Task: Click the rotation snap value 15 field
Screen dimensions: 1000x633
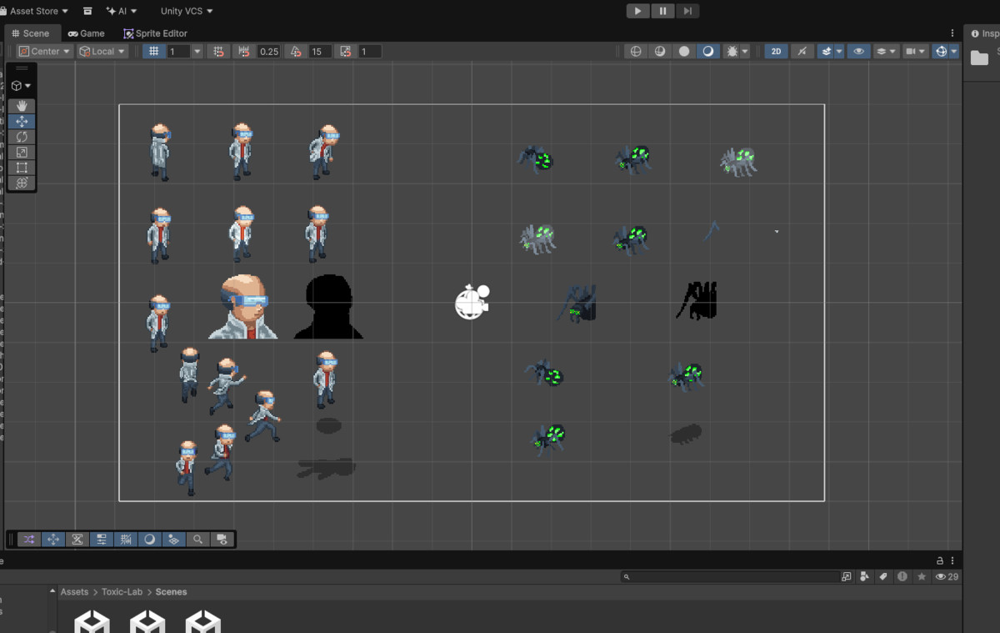Action: point(318,52)
